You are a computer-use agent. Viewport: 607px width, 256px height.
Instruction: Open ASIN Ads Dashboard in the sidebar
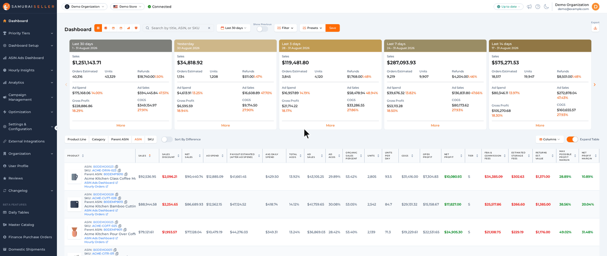tap(28, 58)
